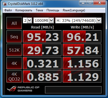Open the Помощь menu
This screenshot has width=108, height=98.
[53, 10]
